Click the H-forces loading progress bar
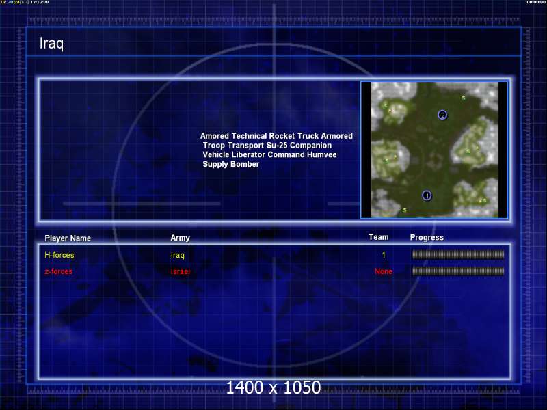547x410 pixels. (457, 255)
